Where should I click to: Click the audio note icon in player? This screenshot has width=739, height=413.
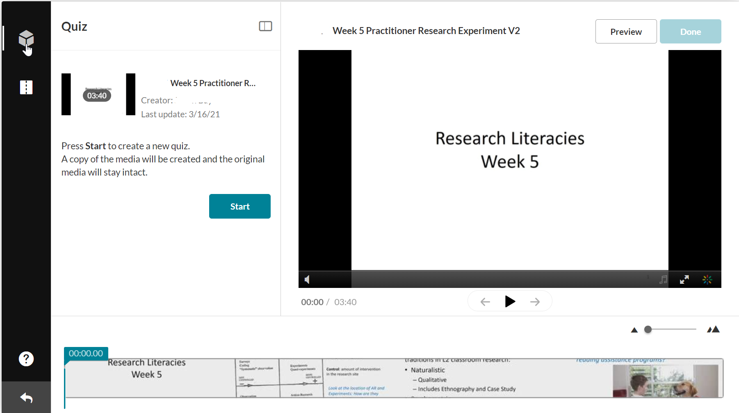(663, 280)
